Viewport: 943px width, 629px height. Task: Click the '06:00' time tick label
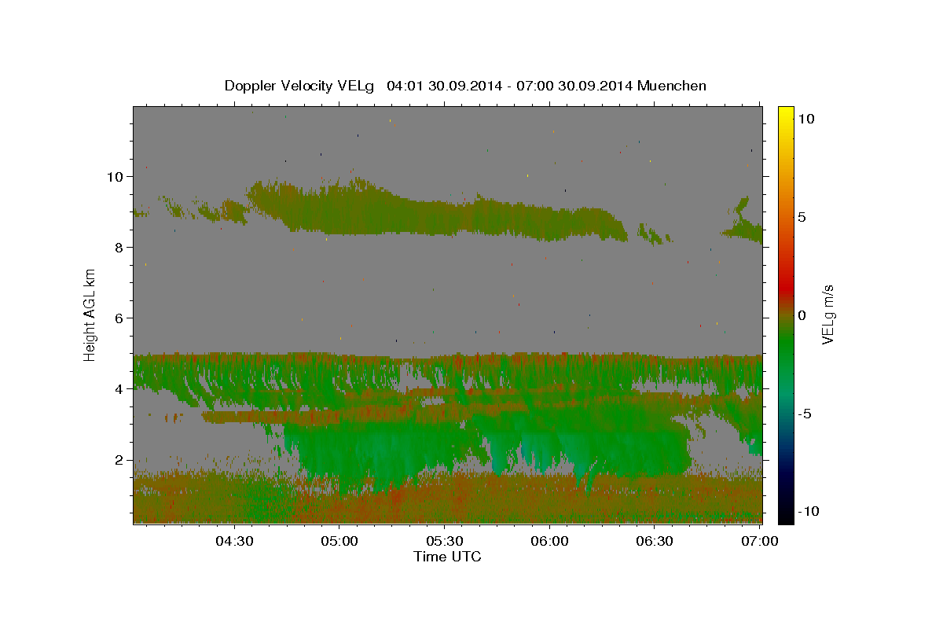[x=549, y=541]
